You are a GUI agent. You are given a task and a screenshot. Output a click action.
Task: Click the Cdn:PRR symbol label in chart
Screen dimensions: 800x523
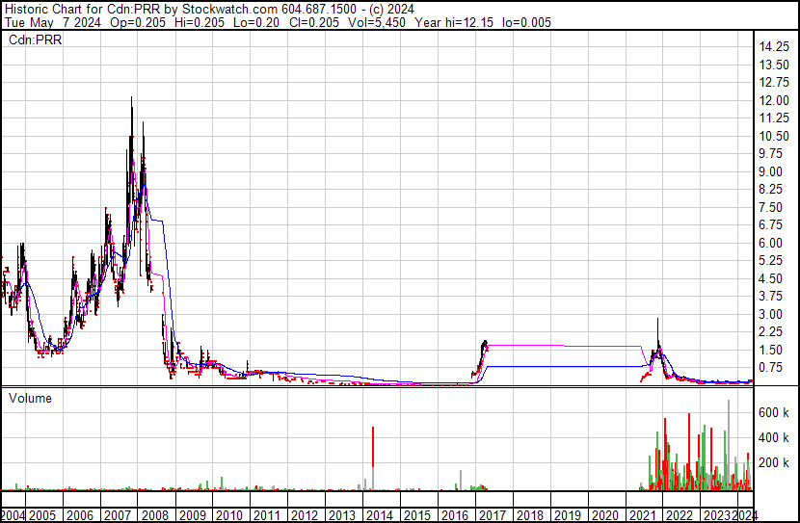[x=32, y=39]
